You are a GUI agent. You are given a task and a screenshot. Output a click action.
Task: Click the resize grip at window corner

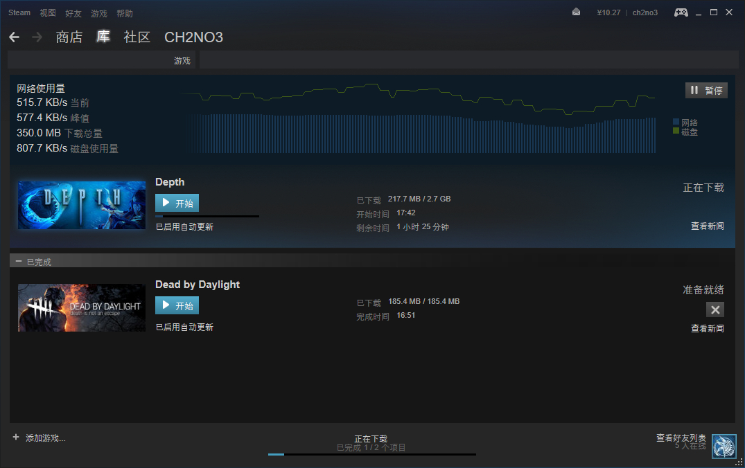739,462
